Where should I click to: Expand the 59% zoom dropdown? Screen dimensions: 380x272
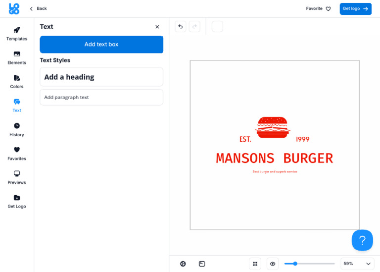tap(357, 264)
